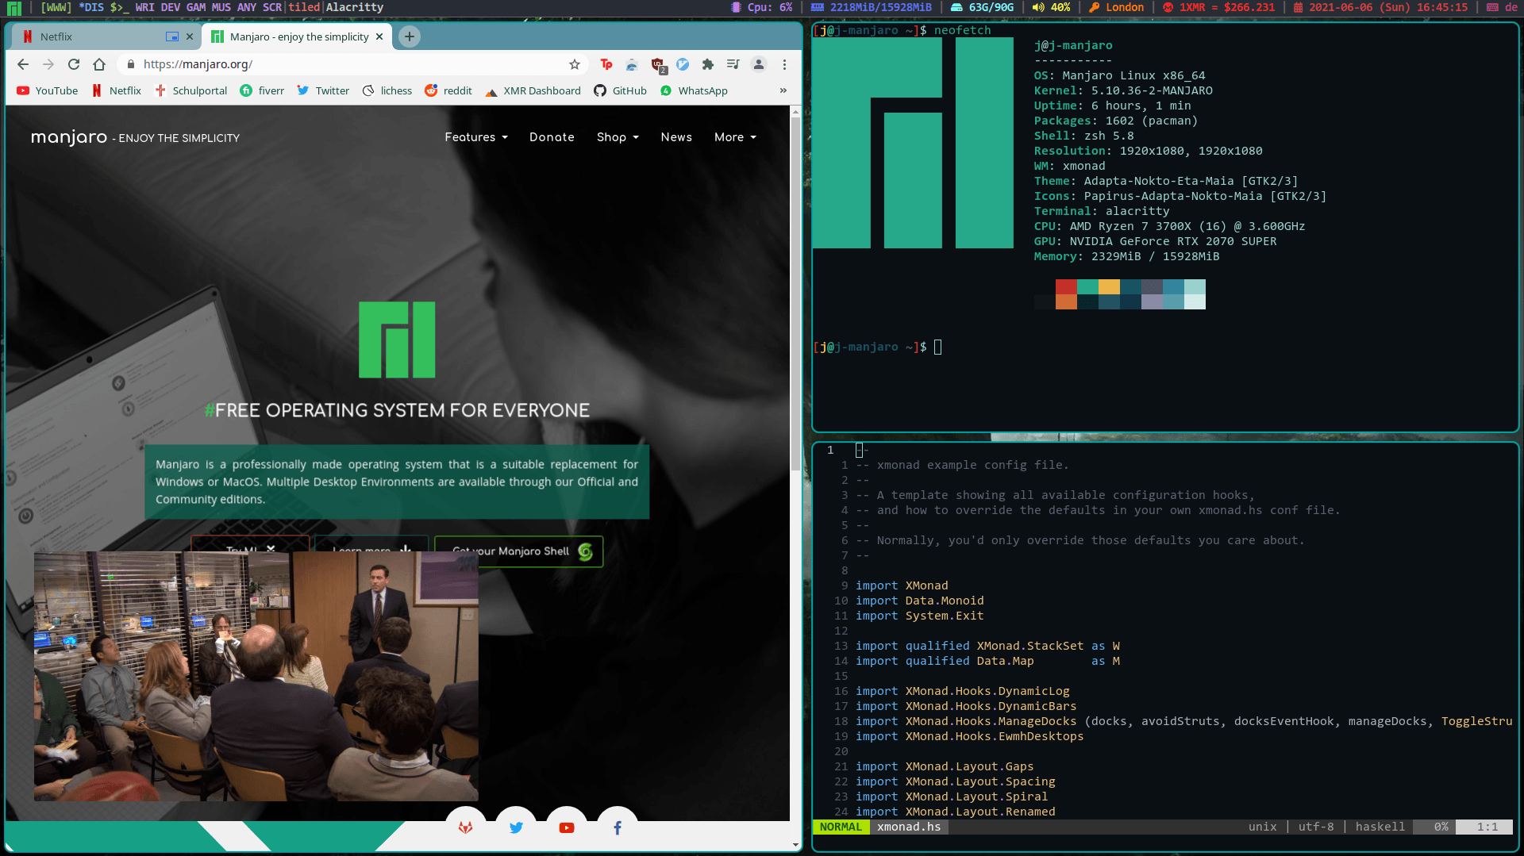Screen dimensions: 1524x856
Task: Switch to the WRI workspace
Action: [x=144, y=7]
